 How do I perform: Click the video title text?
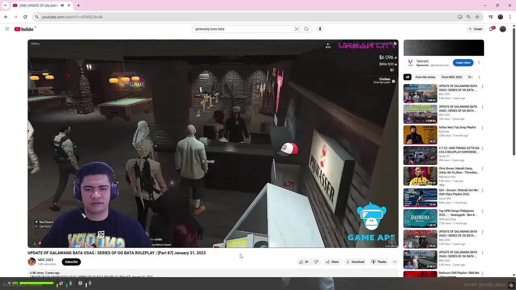(117, 253)
